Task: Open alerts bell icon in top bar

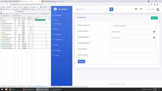Action: click(x=136, y=9)
